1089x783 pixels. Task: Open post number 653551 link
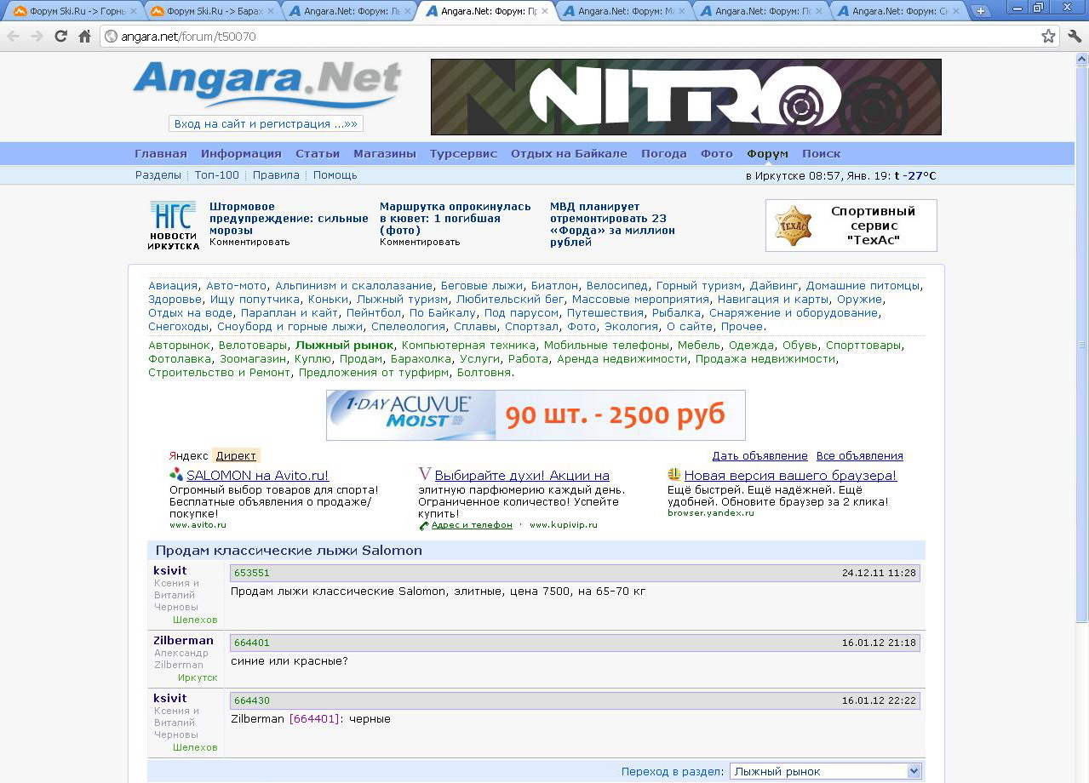click(x=252, y=573)
